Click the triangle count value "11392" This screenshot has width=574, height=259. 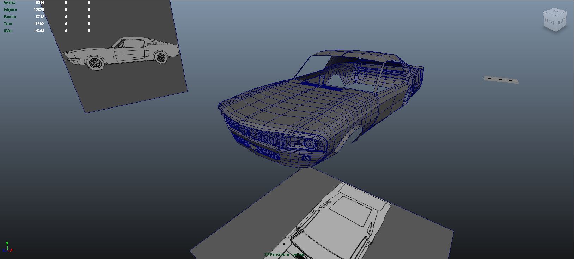coord(39,24)
